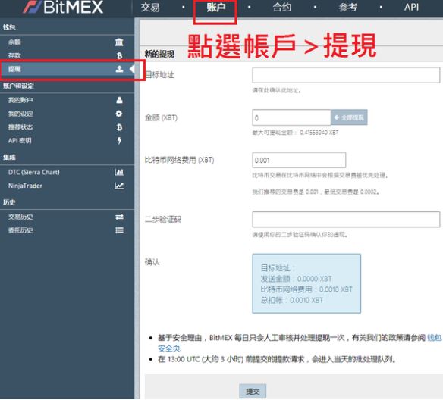Click the gear icon beside 我的设定
Viewport: 443px width, 400px height.
coord(119,114)
